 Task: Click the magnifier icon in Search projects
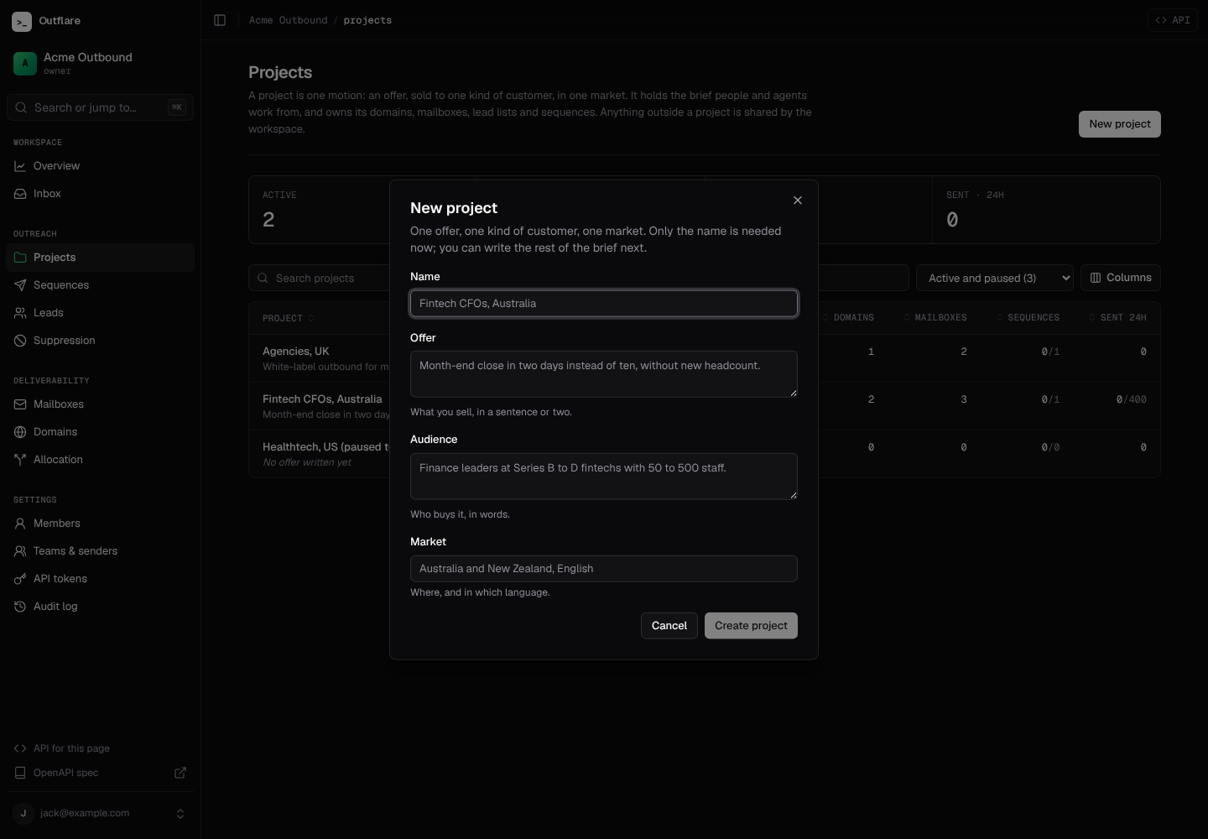263,278
